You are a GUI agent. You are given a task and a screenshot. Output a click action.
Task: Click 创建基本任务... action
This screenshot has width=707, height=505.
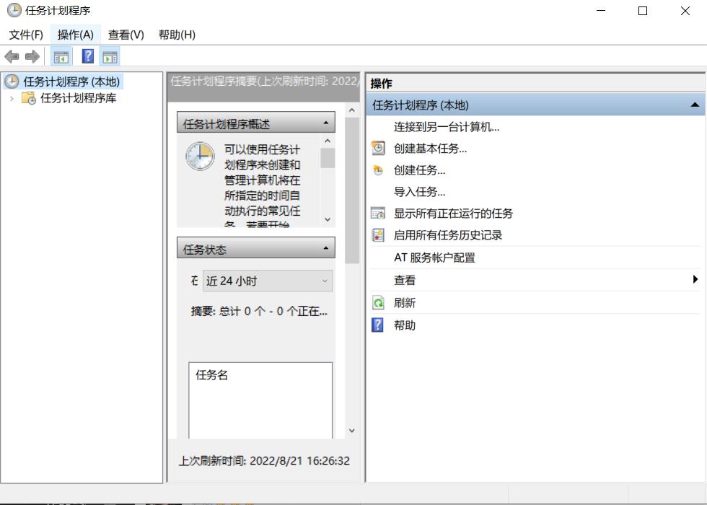coord(430,149)
